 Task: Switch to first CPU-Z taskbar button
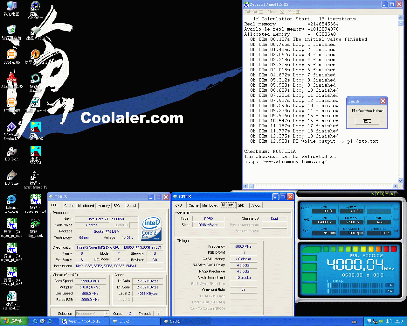[x=134, y=321]
